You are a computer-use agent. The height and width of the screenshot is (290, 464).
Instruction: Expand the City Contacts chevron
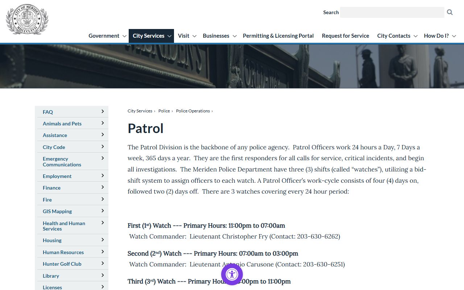[x=415, y=36]
